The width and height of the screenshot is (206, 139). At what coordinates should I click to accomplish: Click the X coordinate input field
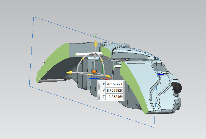115,84
